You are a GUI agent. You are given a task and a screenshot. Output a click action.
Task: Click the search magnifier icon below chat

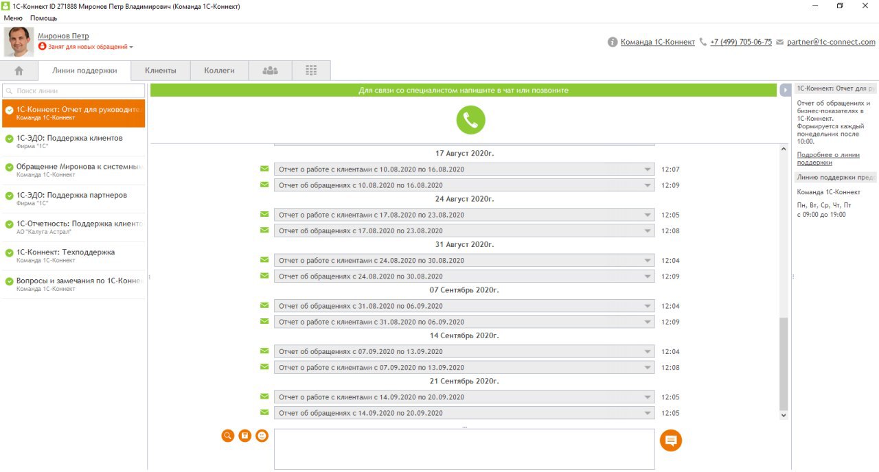[228, 436]
